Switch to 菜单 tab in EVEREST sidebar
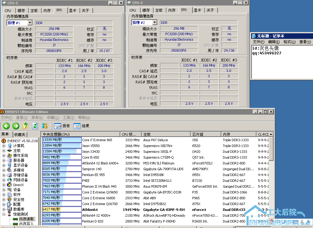Viewport: 313px width, 228px height. click(x=6, y=134)
